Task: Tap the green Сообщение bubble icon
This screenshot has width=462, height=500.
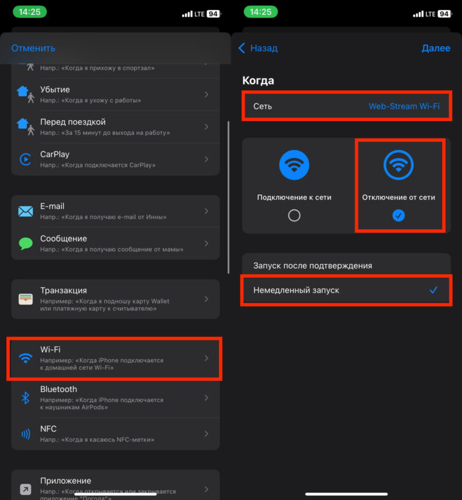Action: (26, 243)
